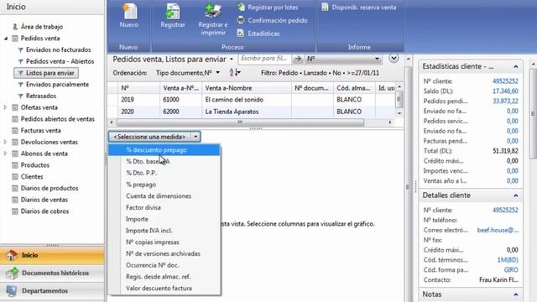Open the list title dropdown arrow
537x302 pixels.
(x=232, y=60)
